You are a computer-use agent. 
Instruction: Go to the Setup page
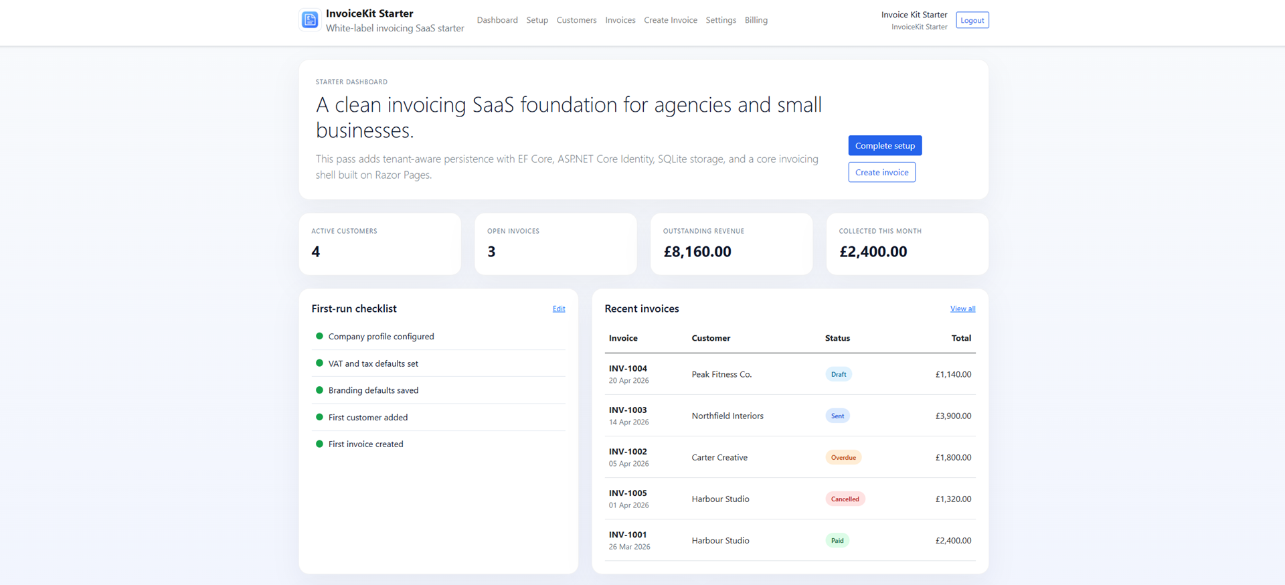537,20
